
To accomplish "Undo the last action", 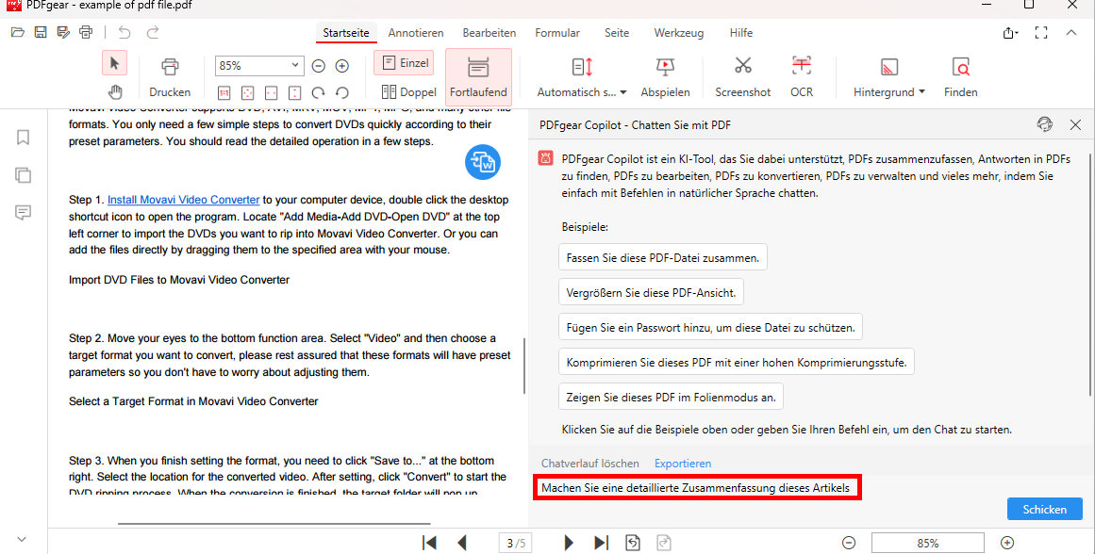I will point(124,32).
